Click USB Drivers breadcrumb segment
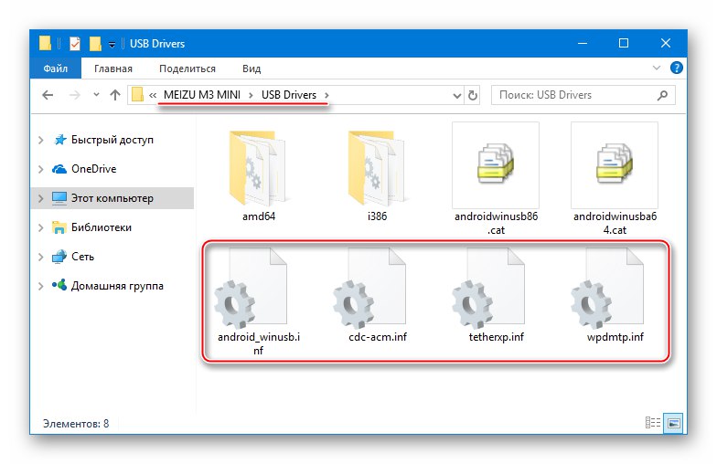717x464 pixels. pos(289,95)
